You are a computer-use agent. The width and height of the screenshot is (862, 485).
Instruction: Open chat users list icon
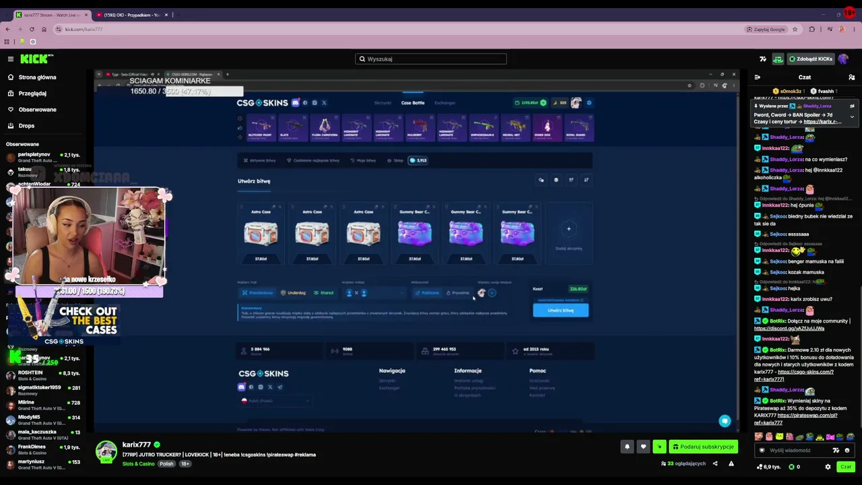(852, 77)
